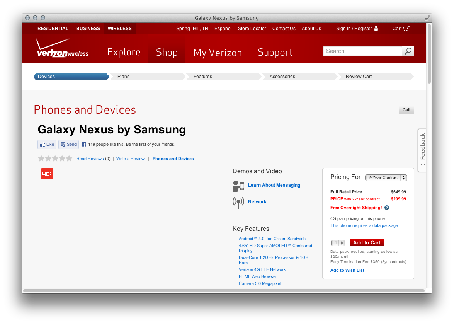Go to the Plans step

coord(148,77)
